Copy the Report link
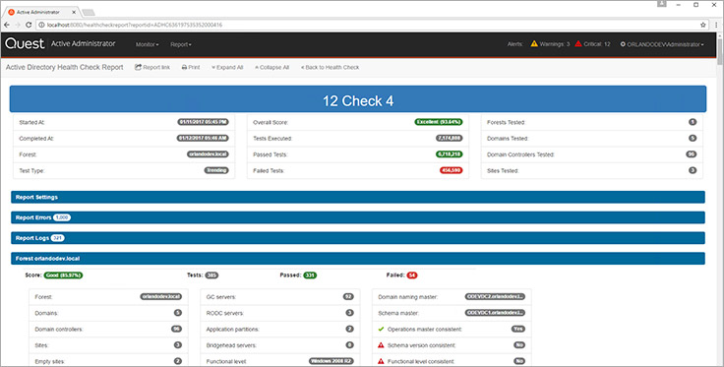Screen dimensions: 724x367 pyautogui.click(x=152, y=68)
